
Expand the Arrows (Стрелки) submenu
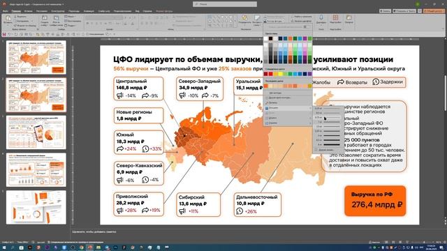pyautogui.click(x=288, y=123)
